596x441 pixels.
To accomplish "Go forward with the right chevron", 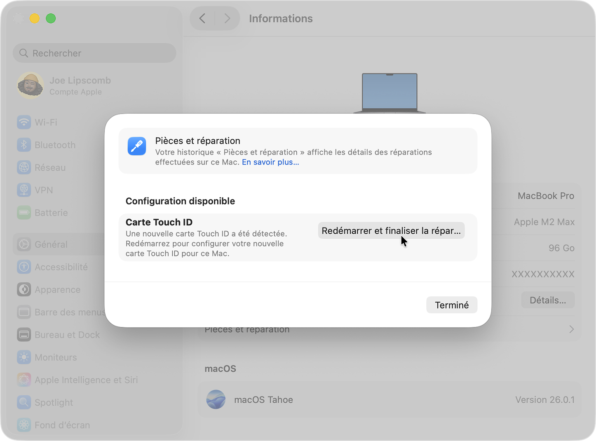I will tap(227, 19).
